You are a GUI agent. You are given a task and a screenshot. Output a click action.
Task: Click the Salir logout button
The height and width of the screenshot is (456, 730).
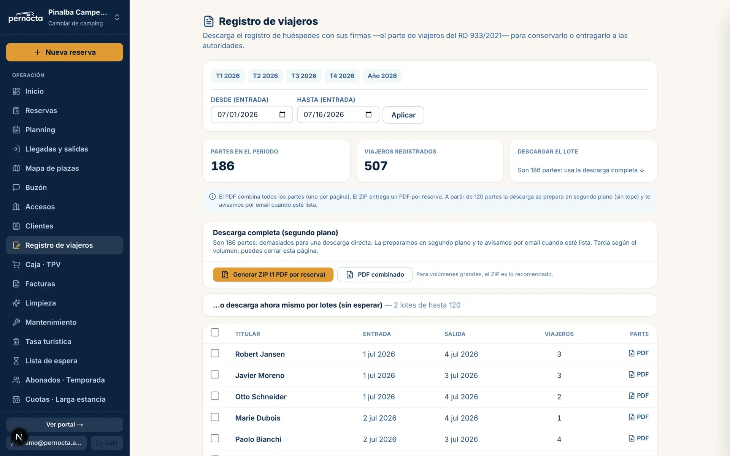pyautogui.click(x=107, y=443)
